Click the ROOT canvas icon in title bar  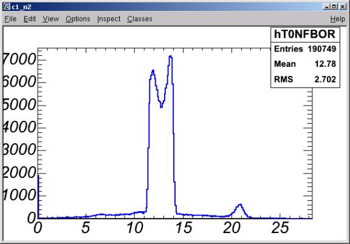pyautogui.click(x=7, y=7)
